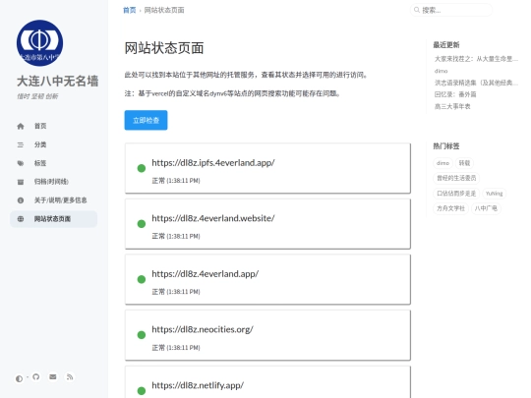Open recent post 回忆录：番外篇
The height and width of the screenshot is (398, 531).
point(455,94)
